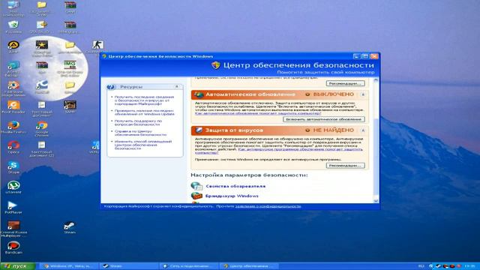480x270 pixels.
Task: Click check for Windows Update updates link
Action: [144, 112]
